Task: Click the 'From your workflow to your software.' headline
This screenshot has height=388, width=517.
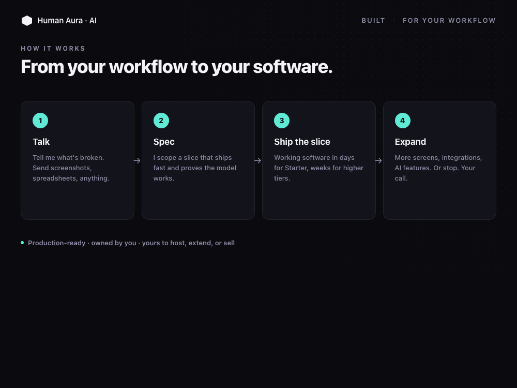Action: tap(177, 67)
